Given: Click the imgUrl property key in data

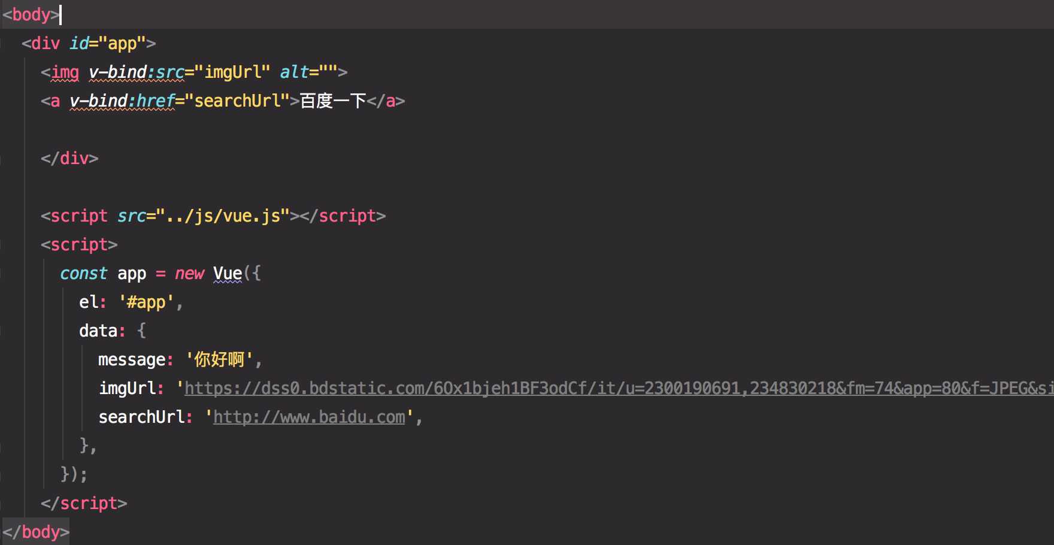Looking at the screenshot, I should tap(127, 388).
